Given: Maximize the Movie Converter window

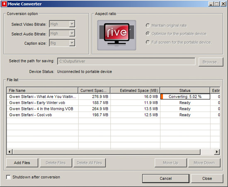Looking at the screenshot, I should pos(217,4).
